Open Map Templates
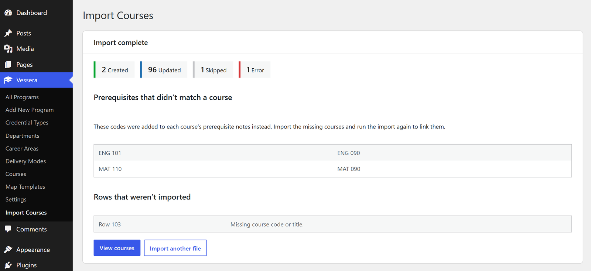The height and width of the screenshot is (271, 591). coord(25,186)
